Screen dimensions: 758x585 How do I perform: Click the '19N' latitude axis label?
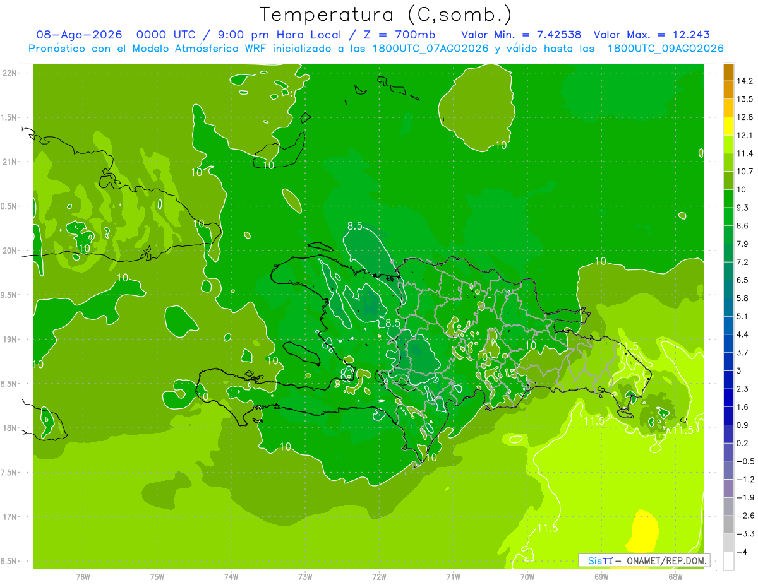pyautogui.click(x=11, y=340)
